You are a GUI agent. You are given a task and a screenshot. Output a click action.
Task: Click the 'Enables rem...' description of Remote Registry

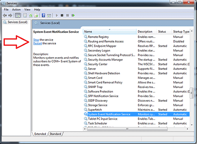[147, 37]
